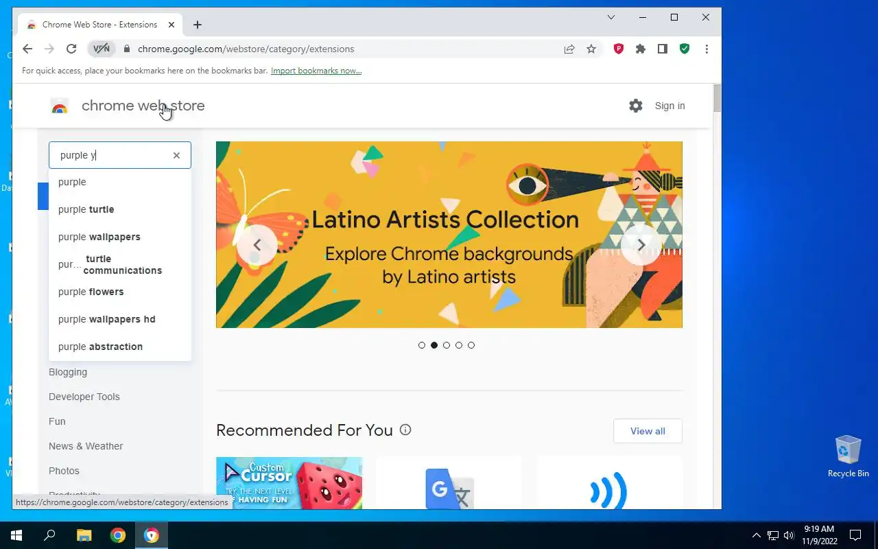Select the first carousel dot

point(422,345)
